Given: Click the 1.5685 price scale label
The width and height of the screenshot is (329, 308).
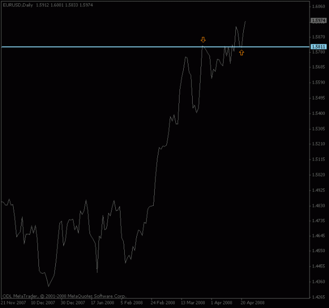Looking at the screenshot, I should [318, 67].
